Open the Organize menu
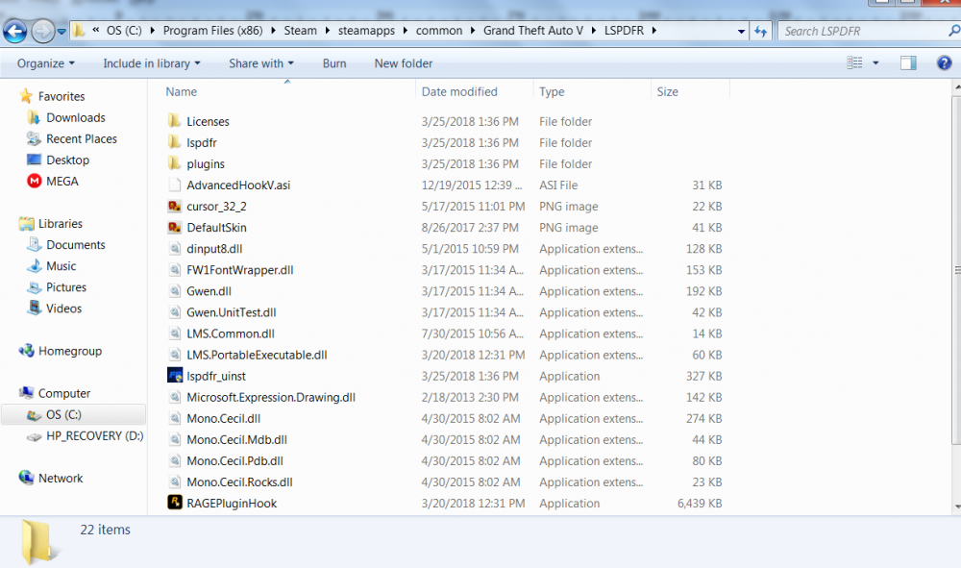The height and width of the screenshot is (568, 961). [46, 63]
